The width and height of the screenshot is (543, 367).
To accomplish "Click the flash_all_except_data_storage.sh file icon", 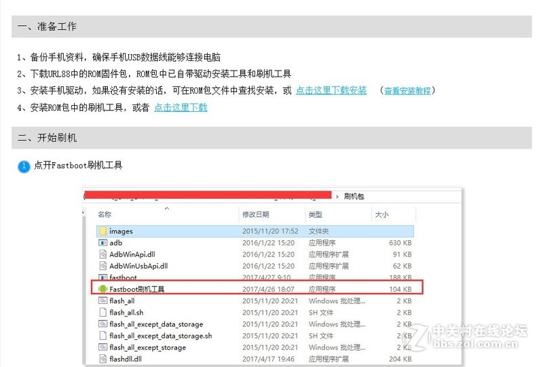I will (103, 336).
